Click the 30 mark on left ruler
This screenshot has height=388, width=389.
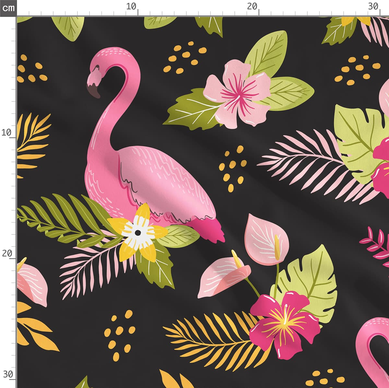click(7, 374)
